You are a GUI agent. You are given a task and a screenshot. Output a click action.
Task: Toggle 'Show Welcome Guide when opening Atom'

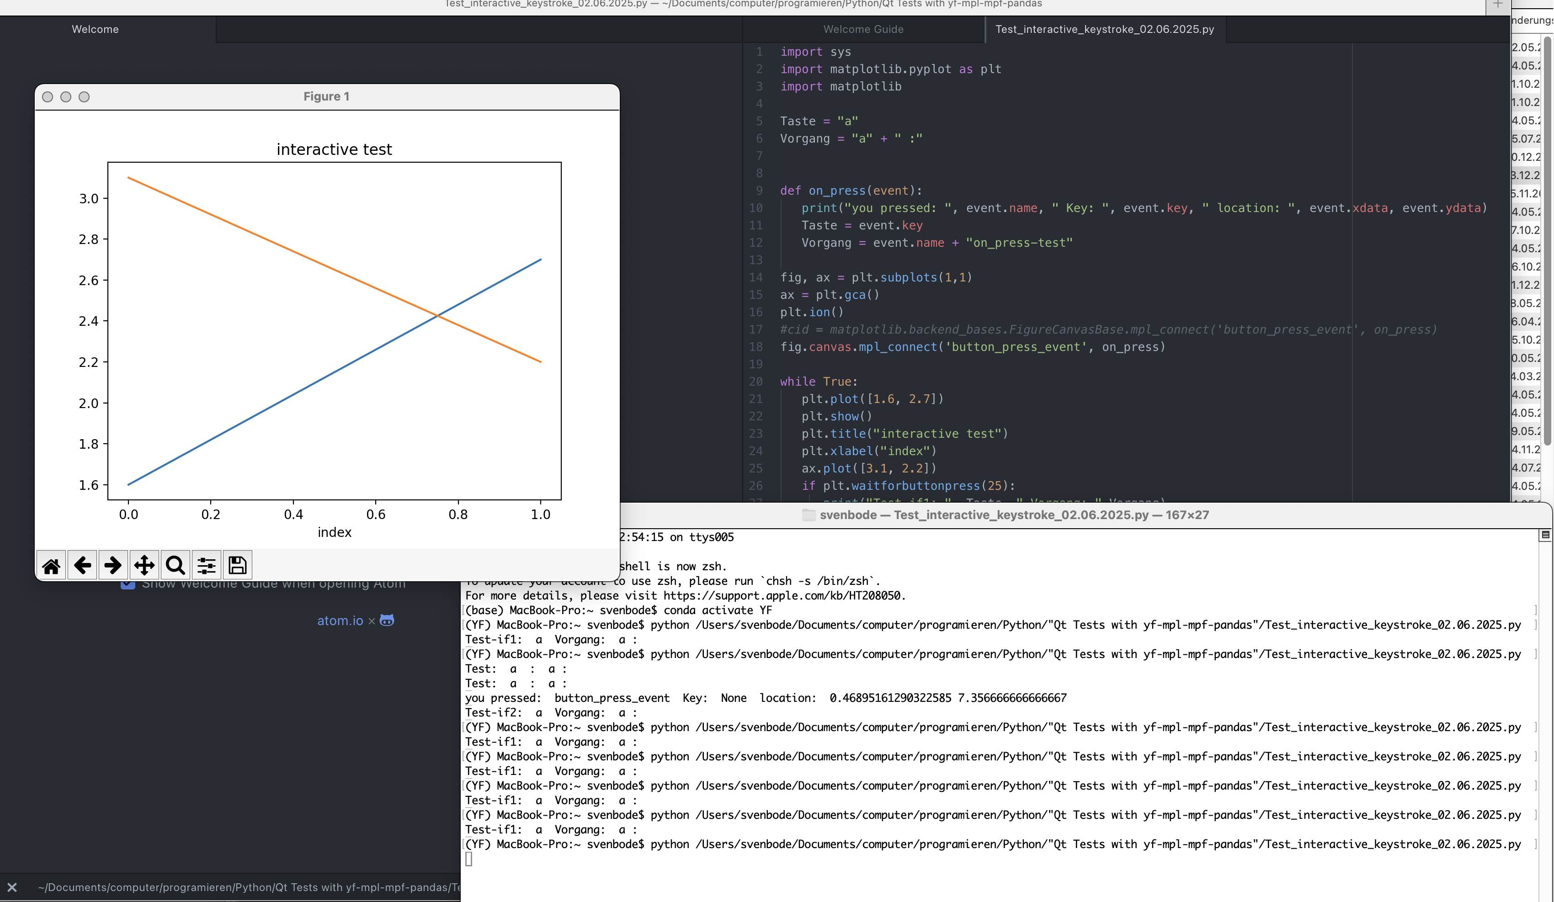(127, 582)
